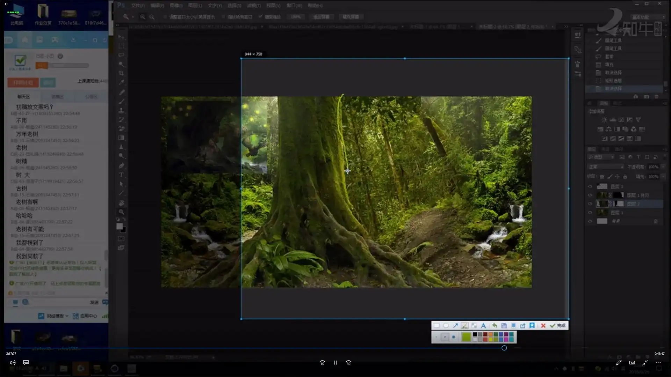Click the share screenshot icon

pyautogui.click(x=522, y=326)
